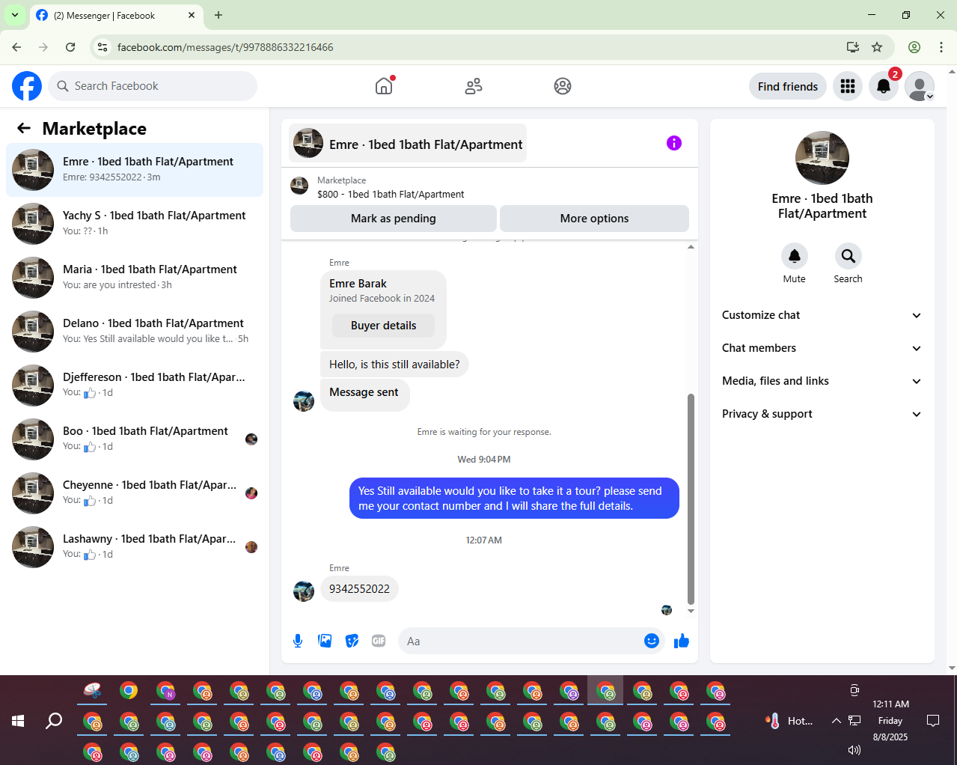
Task: Search in conversation with magnifier icon
Action: [848, 256]
